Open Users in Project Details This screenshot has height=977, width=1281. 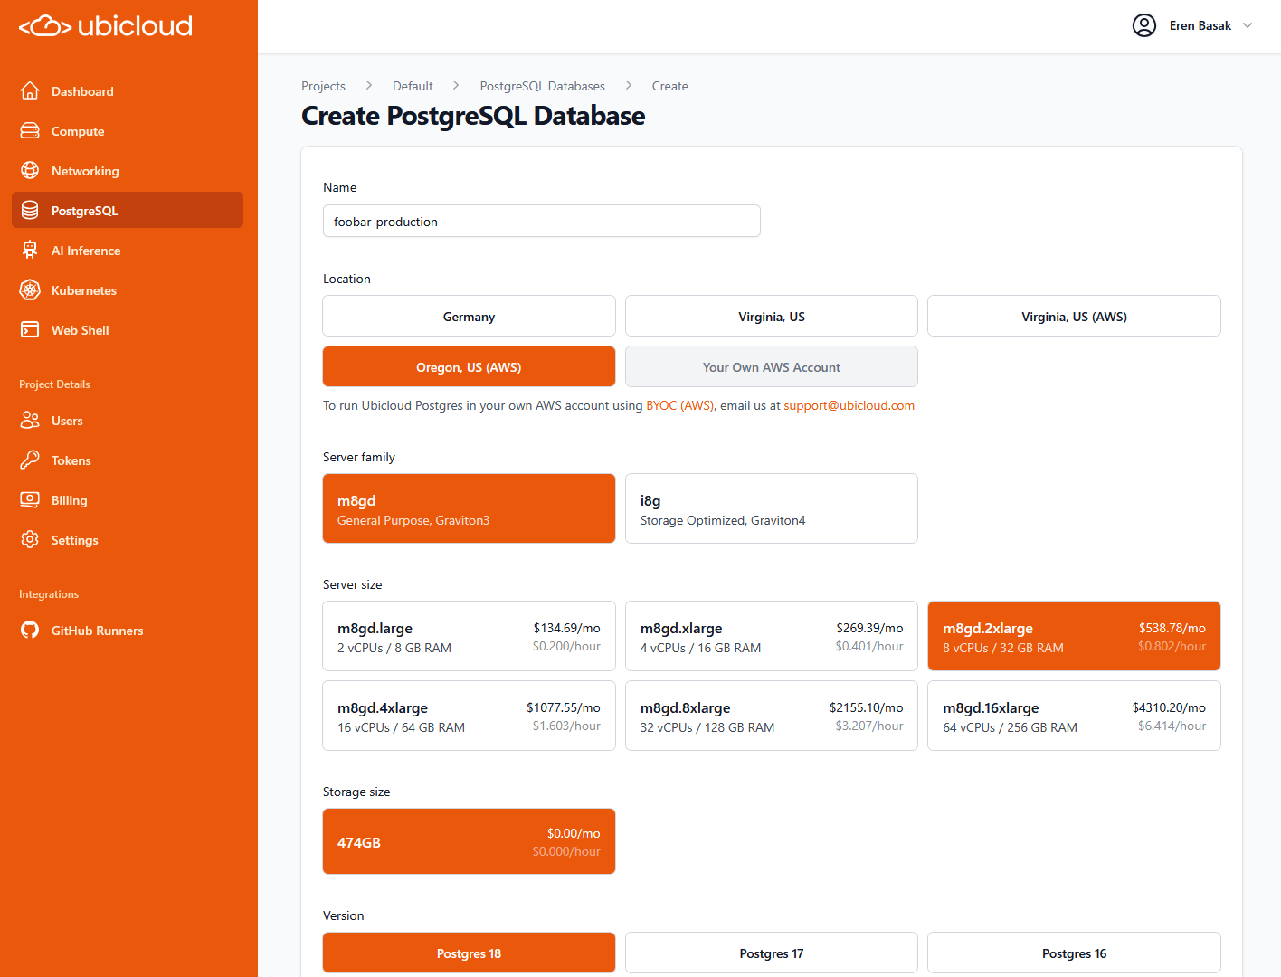tap(128, 421)
